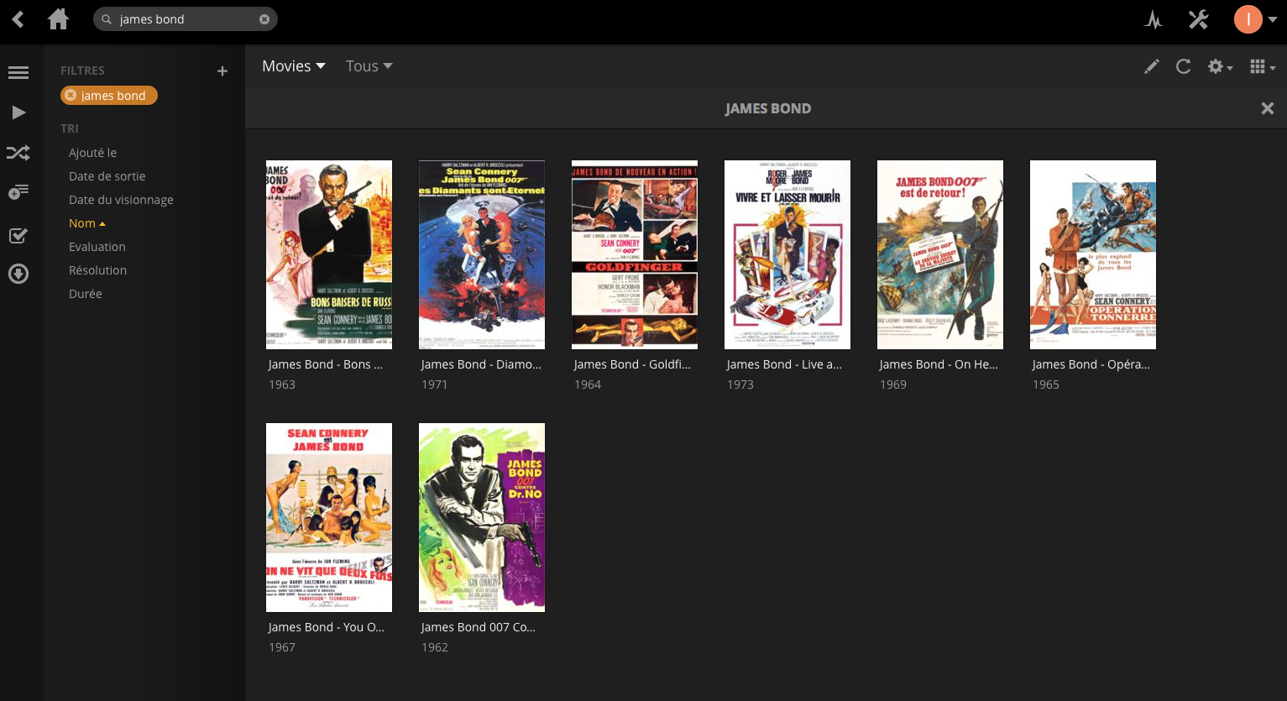Clear the search field with the x icon
The height and width of the screenshot is (701, 1287).
(x=264, y=19)
